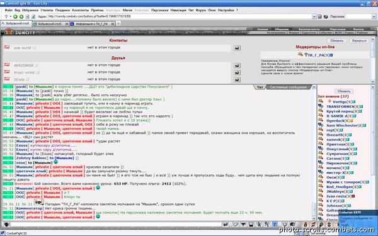Click the Вернуться button
This screenshot has width=378, height=236.
359,41
